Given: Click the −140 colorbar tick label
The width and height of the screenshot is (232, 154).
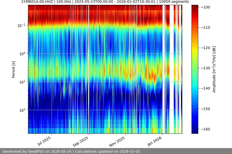Looking at the screenshot, I should coord(205,88).
